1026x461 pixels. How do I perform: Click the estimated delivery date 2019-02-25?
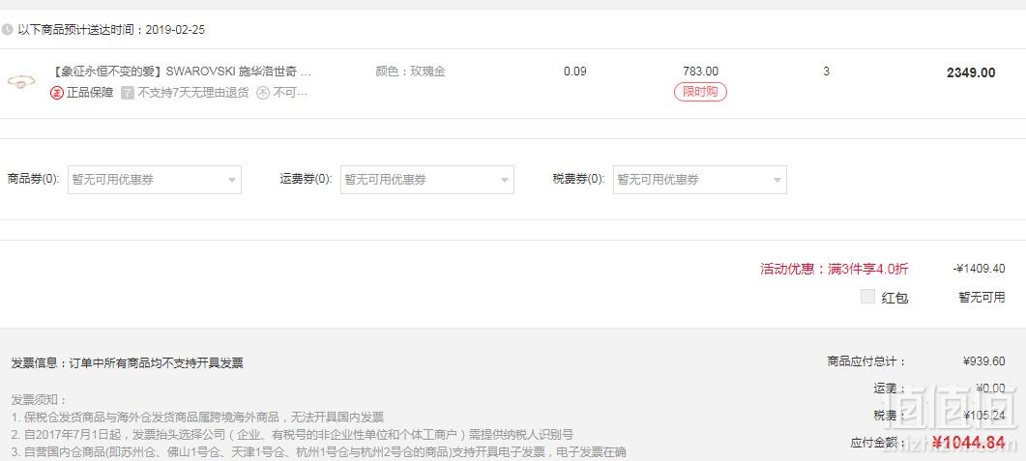pos(175,29)
